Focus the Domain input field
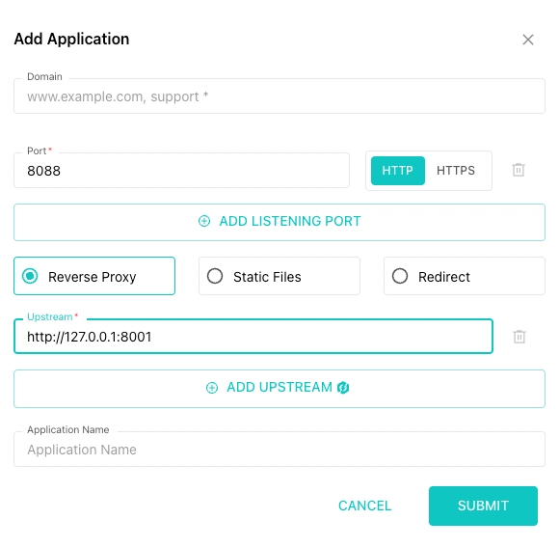This screenshot has height=547, width=559. [x=279, y=96]
